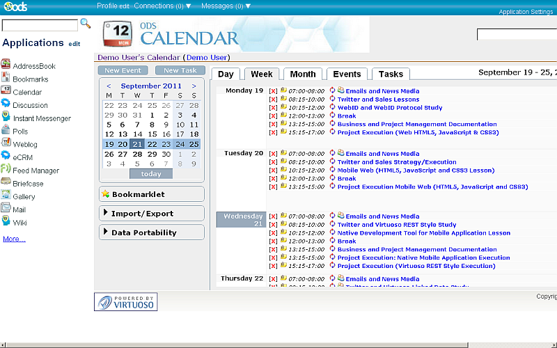Delete Monday's Break event with [x] icon
Image resolution: width=557 pixels, height=348 pixels.
(273, 116)
